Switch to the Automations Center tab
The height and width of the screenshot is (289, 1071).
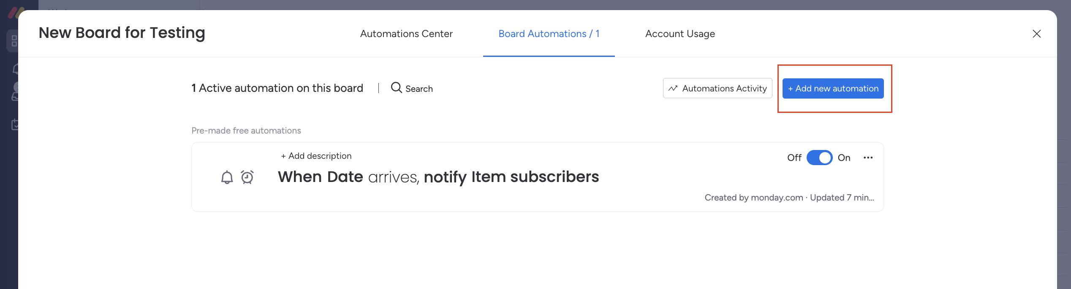pyautogui.click(x=406, y=34)
